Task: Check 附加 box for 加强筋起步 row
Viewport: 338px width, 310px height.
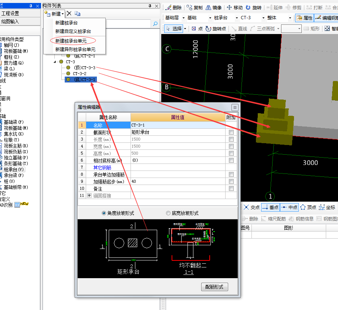Action: pos(231,182)
